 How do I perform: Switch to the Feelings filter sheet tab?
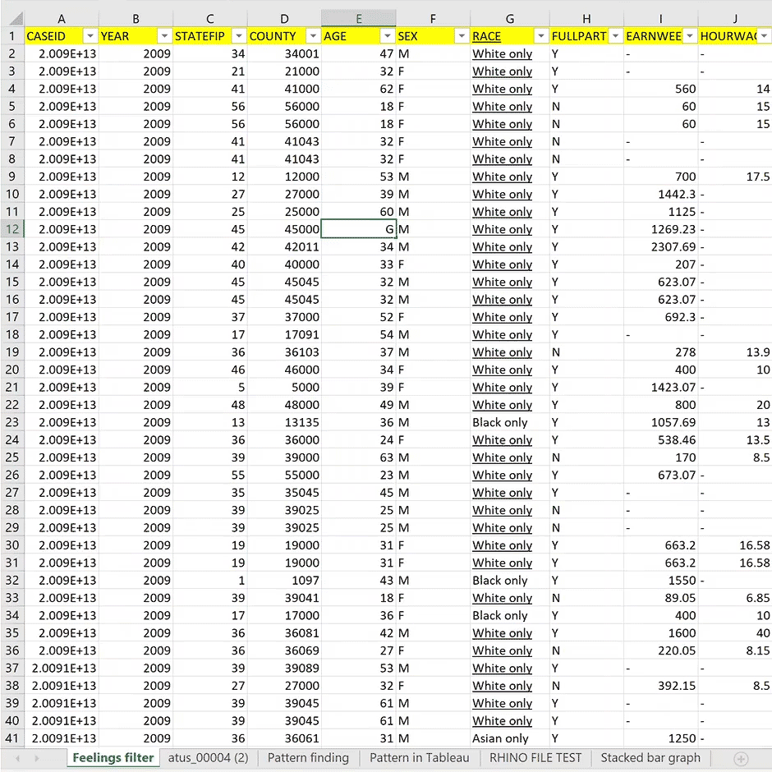click(113, 758)
